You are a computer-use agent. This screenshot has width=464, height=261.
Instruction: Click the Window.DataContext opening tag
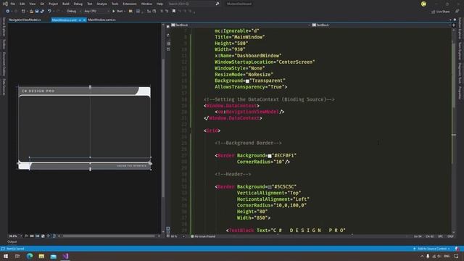coord(231,106)
